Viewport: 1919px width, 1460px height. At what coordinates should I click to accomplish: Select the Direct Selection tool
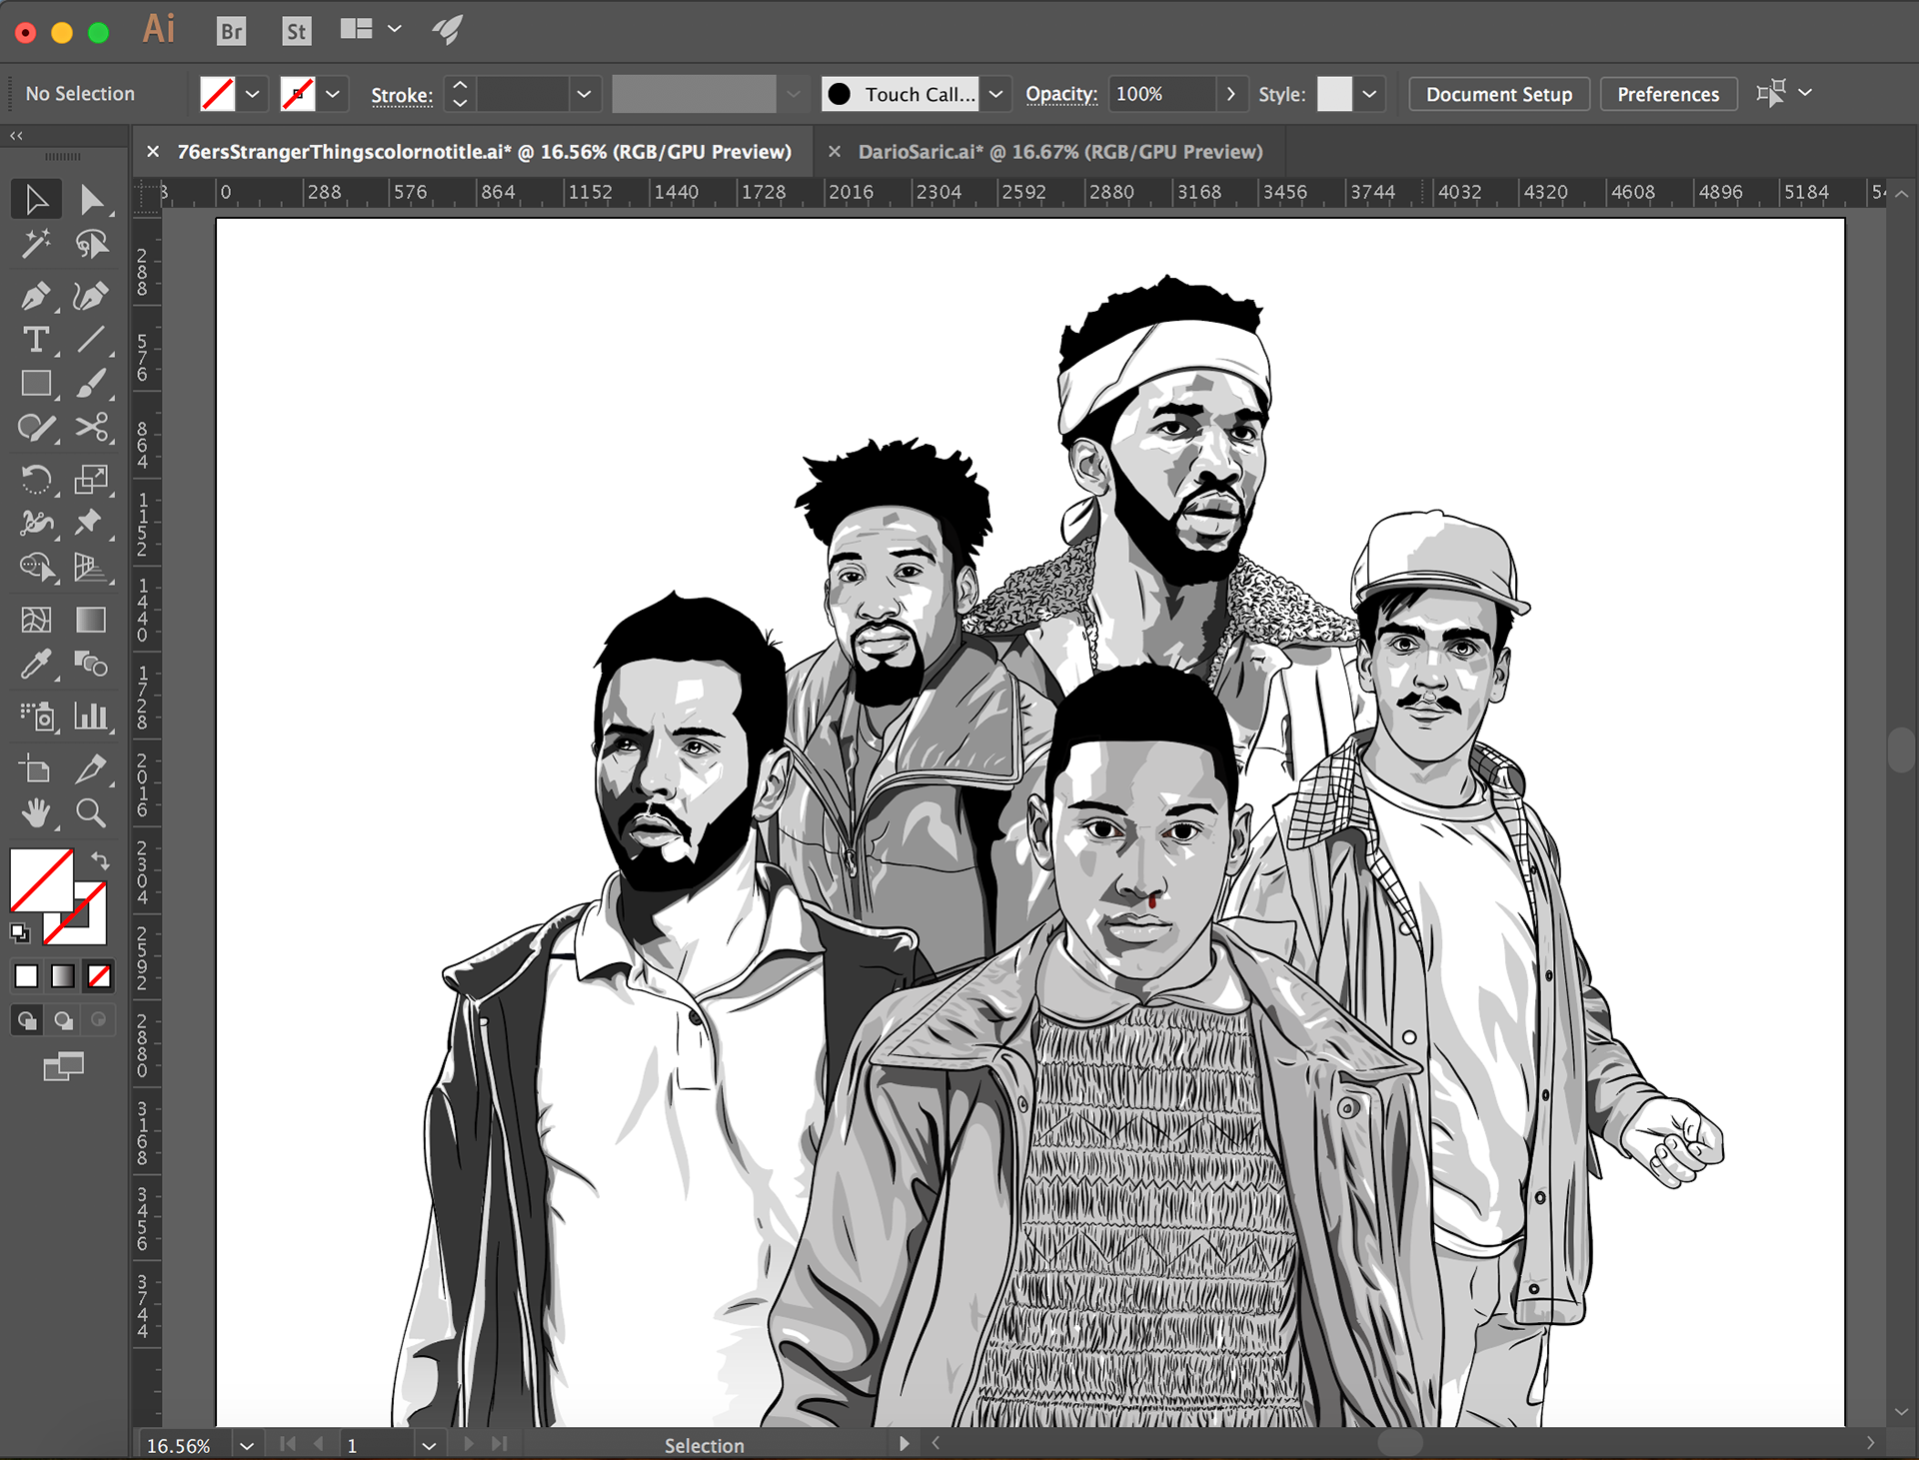click(91, 199)
